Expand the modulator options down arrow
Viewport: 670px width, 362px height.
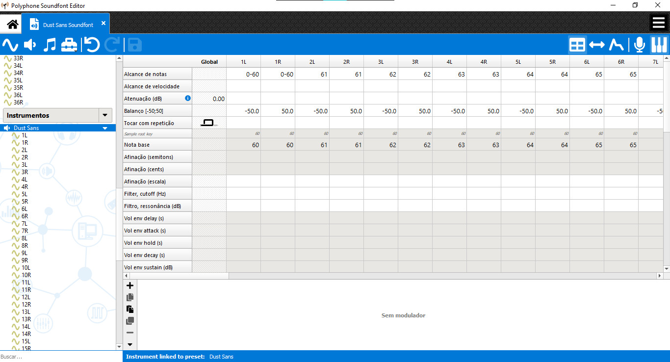coord(130,344)
